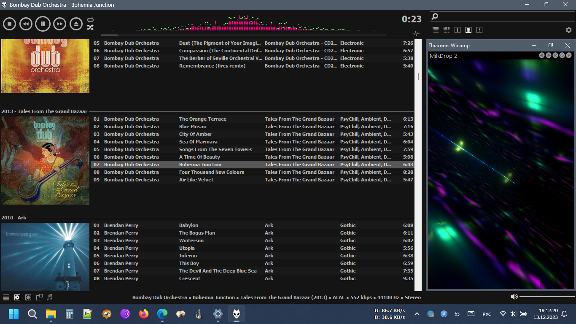Viewport: 576px width, 324px height.
Task: Toggle shuffle playback mode
Action: [90, 28]
